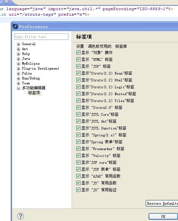Toggle Freemarker tags checkbox

[x=78, y=149]
